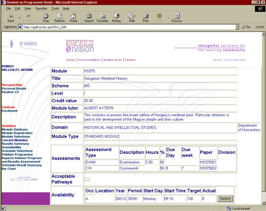This screenshot has width=266, height=211.
Task: Click the greyed-out Forward toolbar icon
Action: click(28, 18)
